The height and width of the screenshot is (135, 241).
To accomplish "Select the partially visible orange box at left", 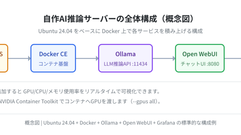I will point(4,58).
